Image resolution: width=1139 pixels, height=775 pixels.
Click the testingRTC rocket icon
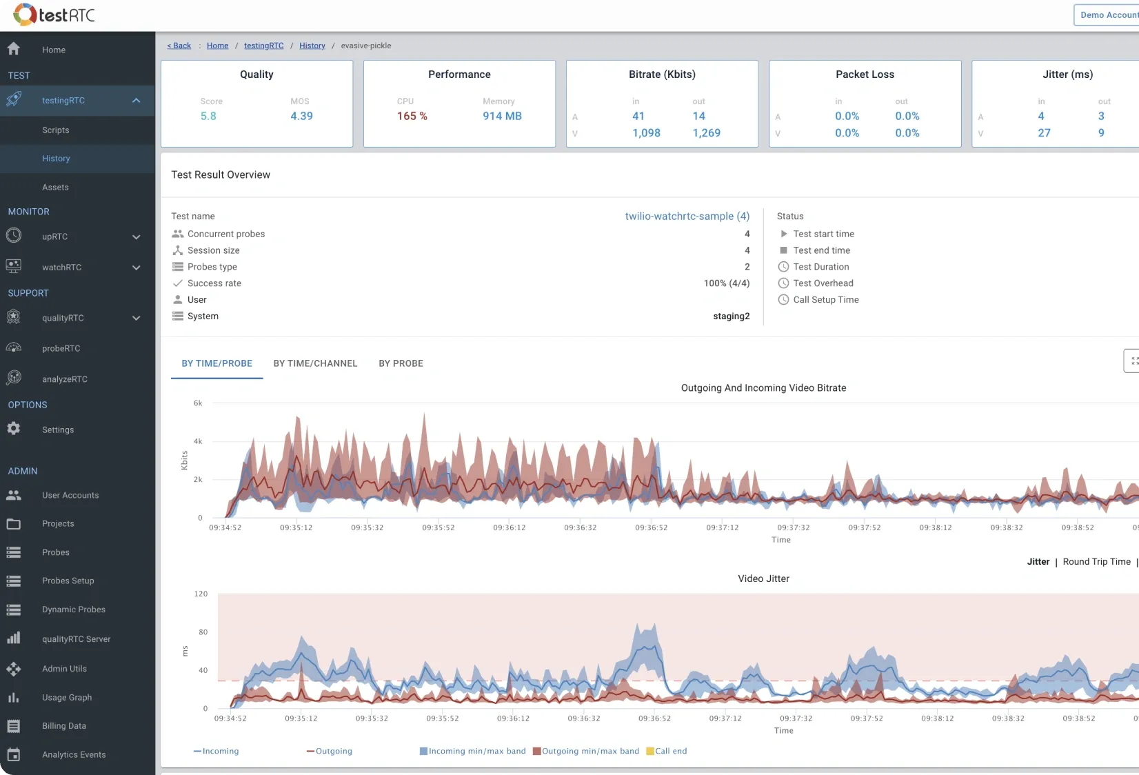(14, 99)
